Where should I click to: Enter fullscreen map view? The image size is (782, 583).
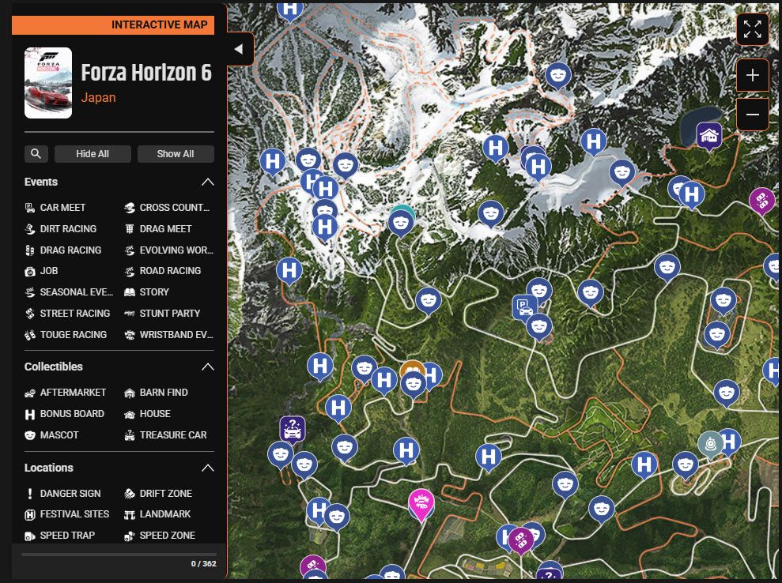753,29
